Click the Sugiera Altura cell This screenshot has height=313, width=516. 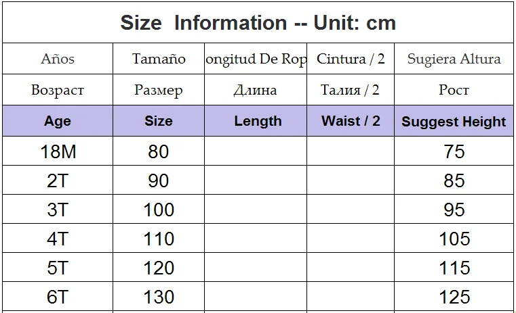[x=454, y=58]
